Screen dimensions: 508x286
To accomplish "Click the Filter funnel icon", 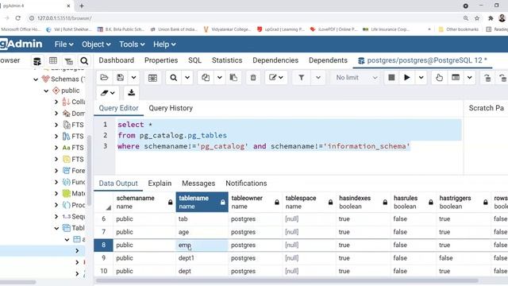I will coord(302,78).
